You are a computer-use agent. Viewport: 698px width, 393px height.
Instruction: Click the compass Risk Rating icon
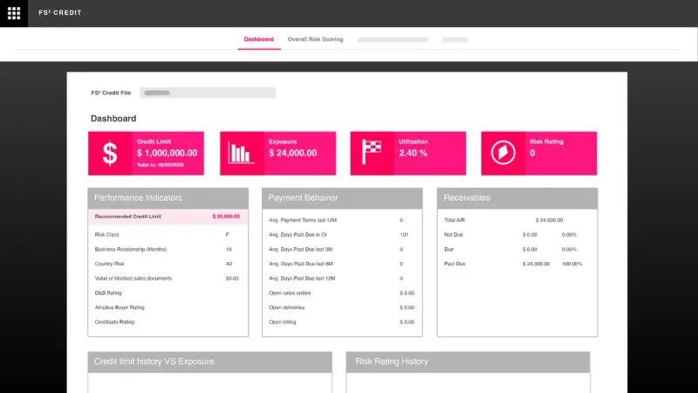(x=503, y=153)
